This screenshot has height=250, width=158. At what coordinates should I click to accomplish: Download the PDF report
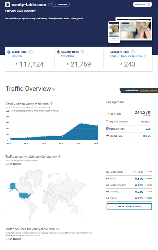point(143,4)
